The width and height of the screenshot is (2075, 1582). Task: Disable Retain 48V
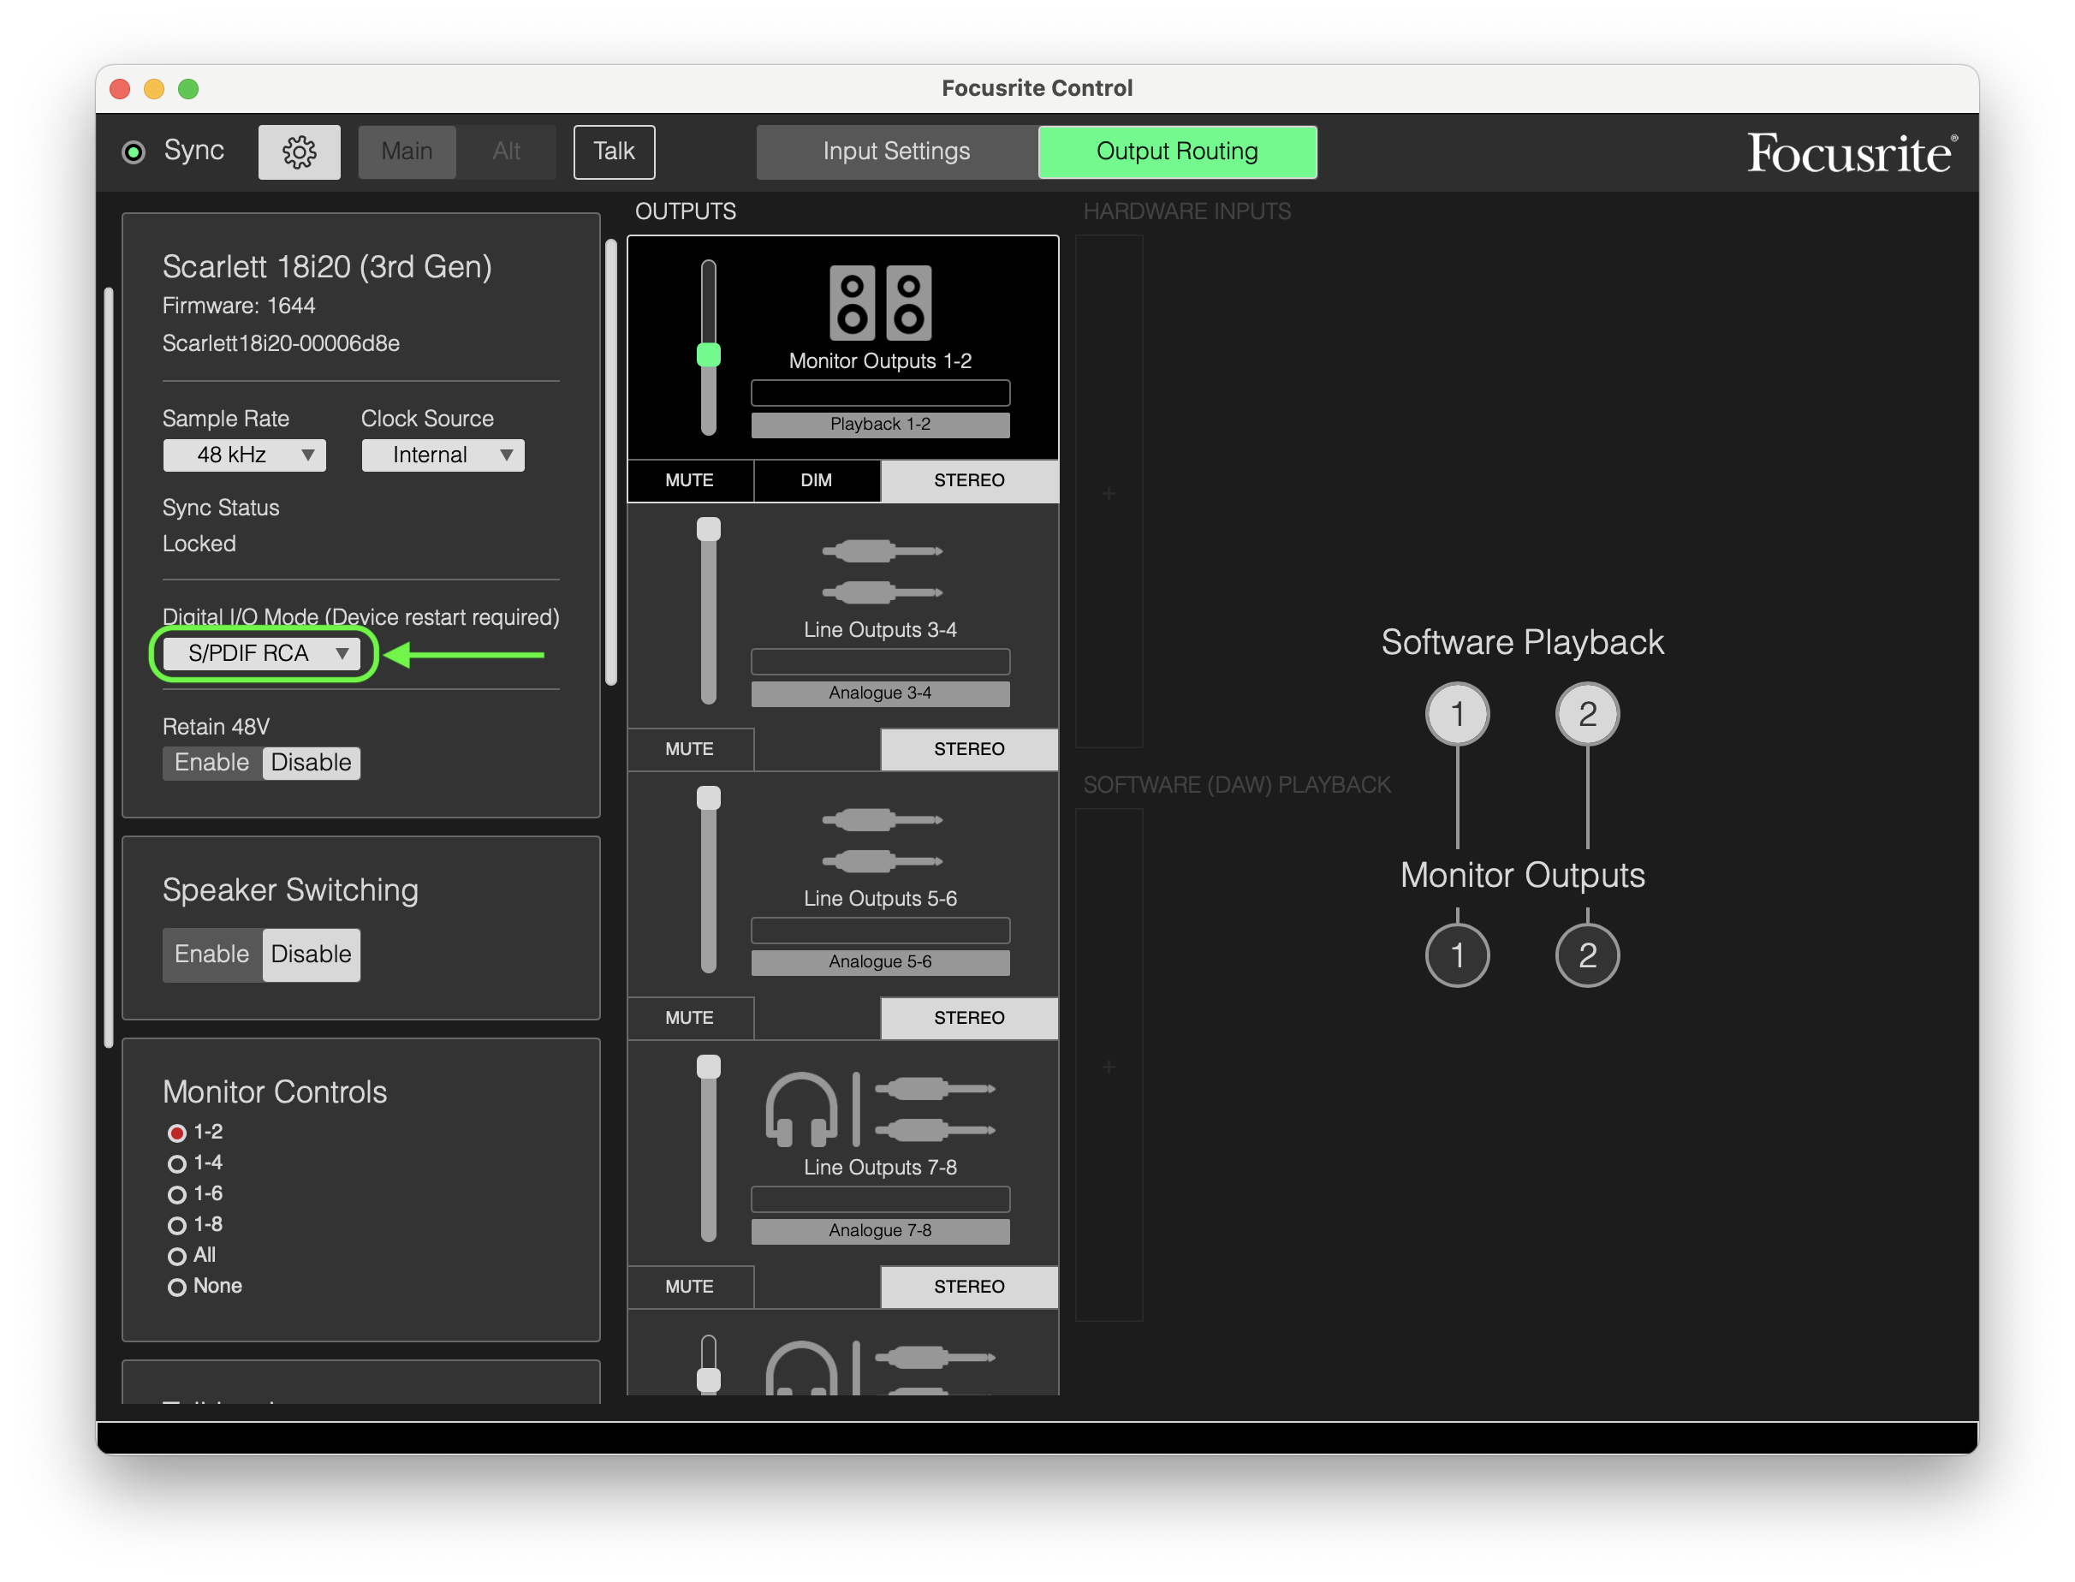coord(311,762)
